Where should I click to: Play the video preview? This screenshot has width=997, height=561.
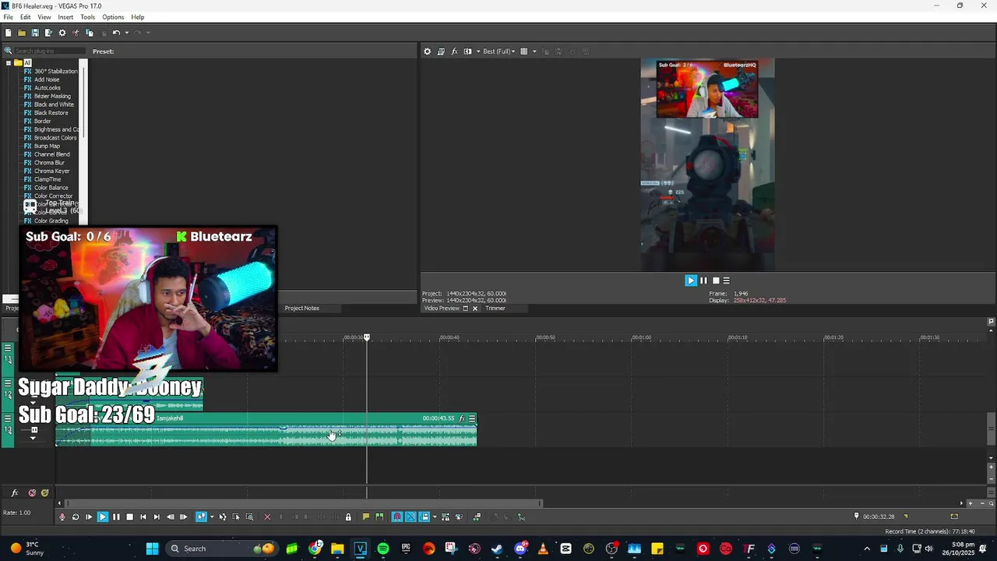click(x=691, y=280)
